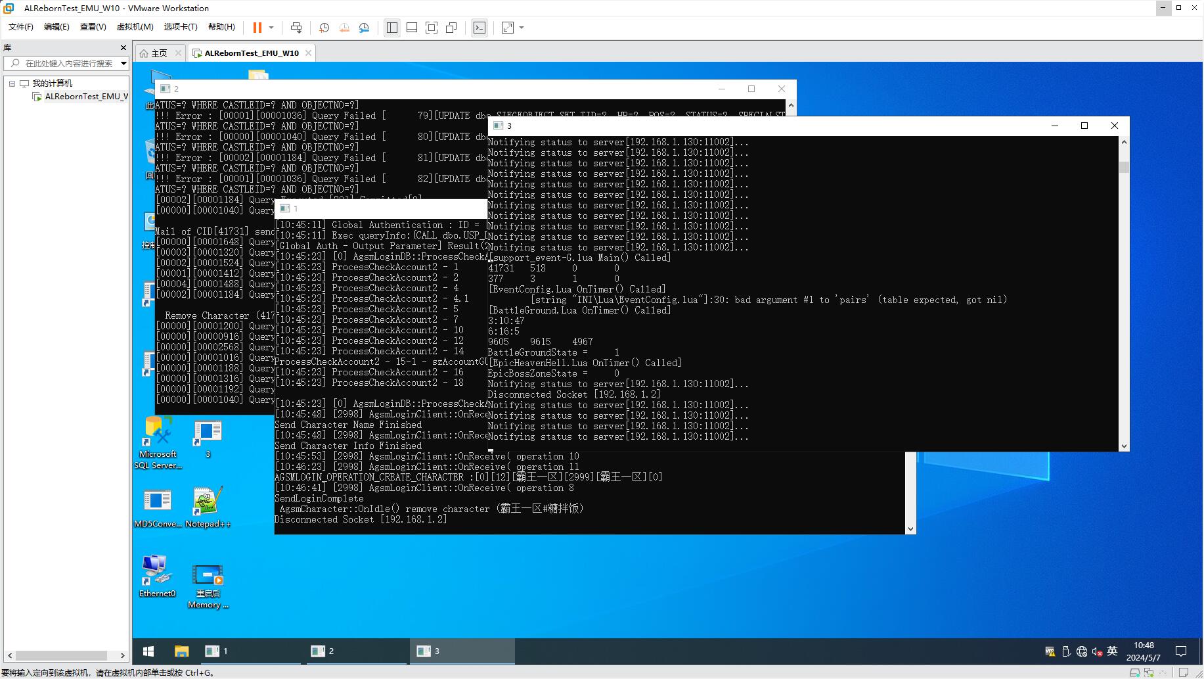The height and width of the screenshot is (679, 1204).
Task: Toggle the console view toolbar button
Action: click(x=479, y=28)
